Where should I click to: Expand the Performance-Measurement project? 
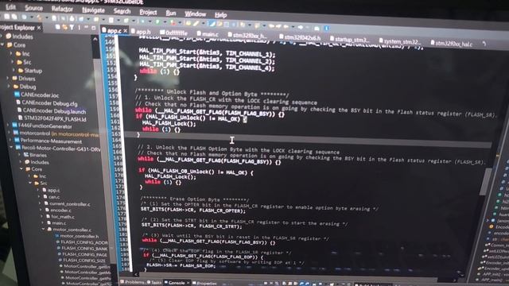[10, 140]
